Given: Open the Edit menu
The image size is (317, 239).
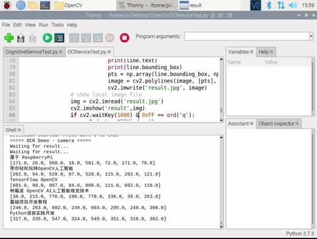Looking at the screenshot, I should [x=18, y=25].
